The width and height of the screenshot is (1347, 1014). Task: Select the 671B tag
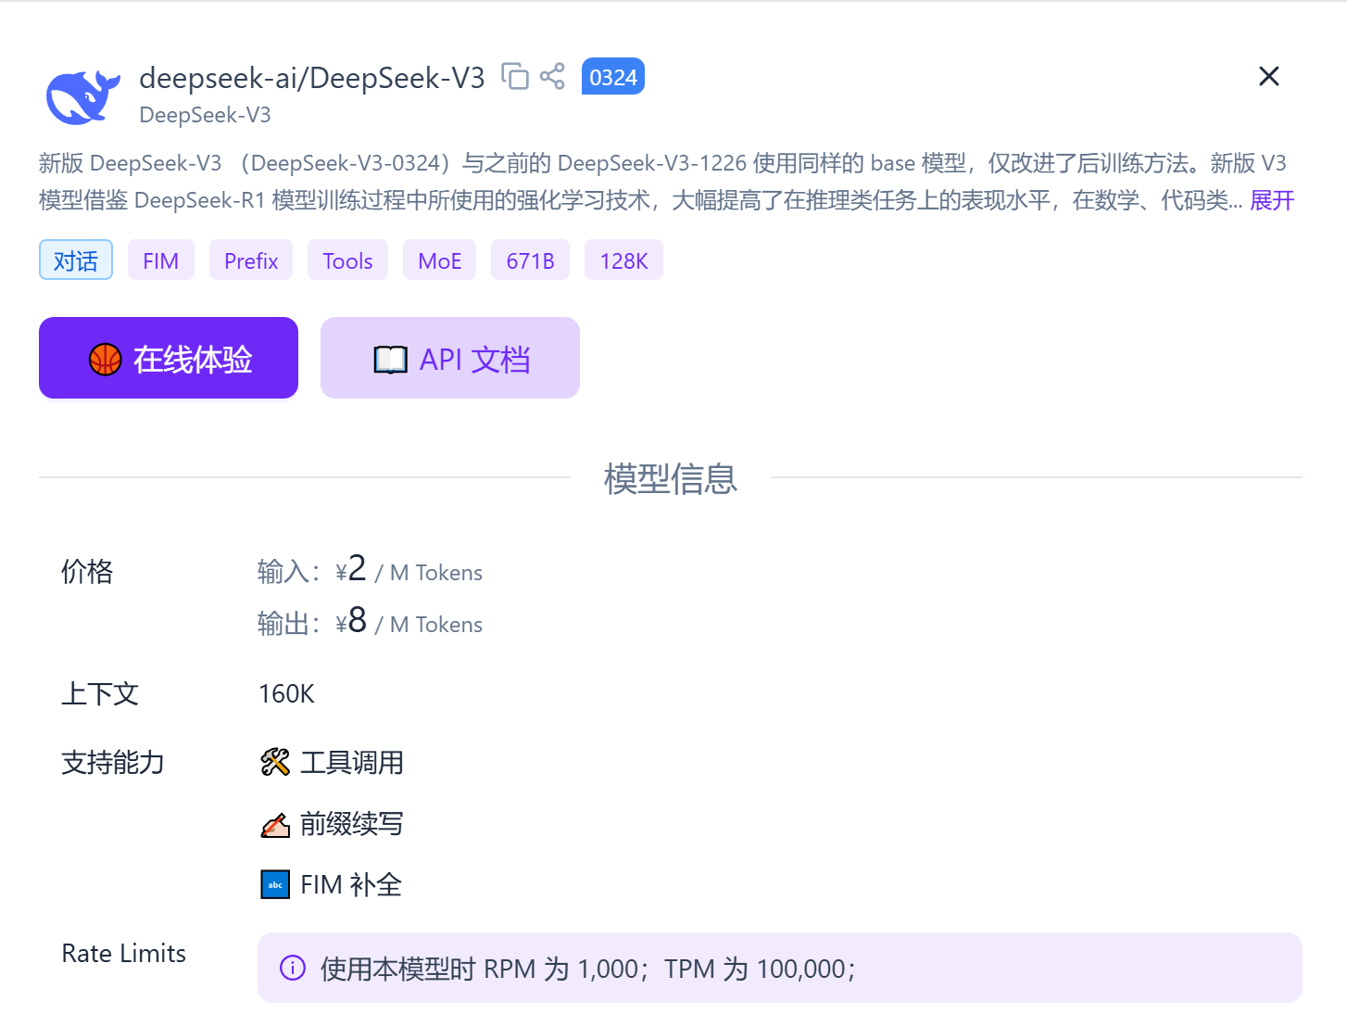[x=530, y=260]
